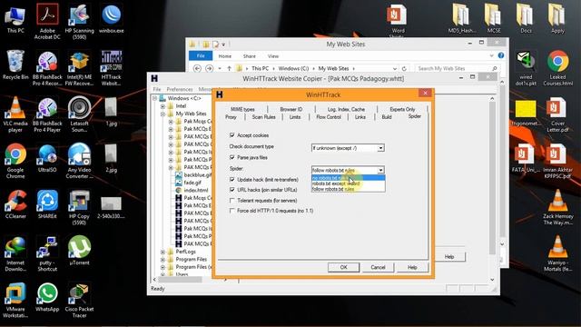Toggle the Parse java files checkbox
The image size is (581, 327).
pyautogui.click(x=232, y=157)
